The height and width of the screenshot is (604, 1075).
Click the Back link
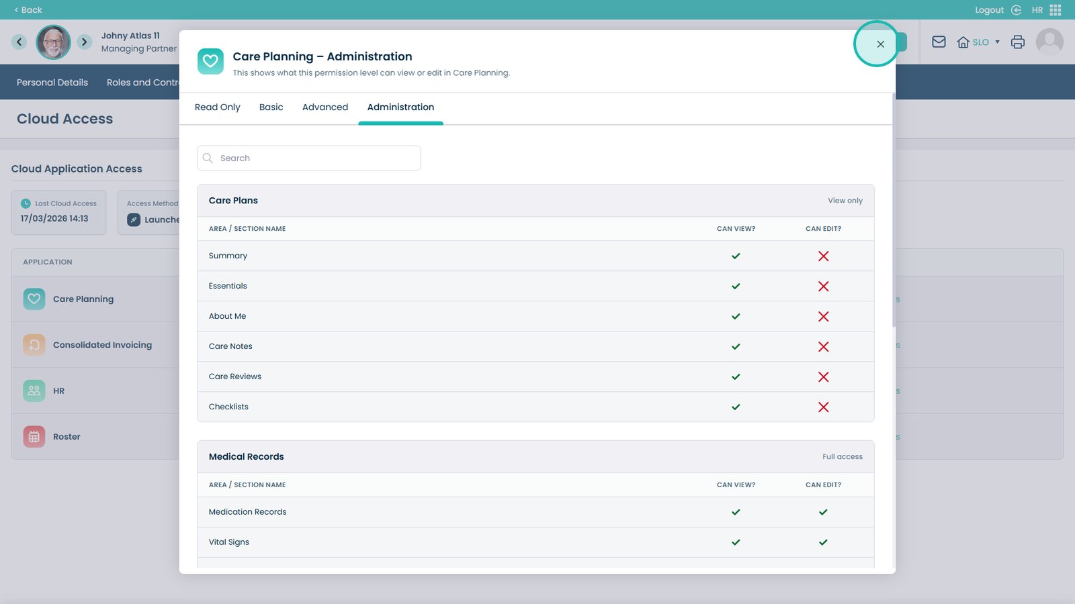pyautogui.click(x=28, y=10)
